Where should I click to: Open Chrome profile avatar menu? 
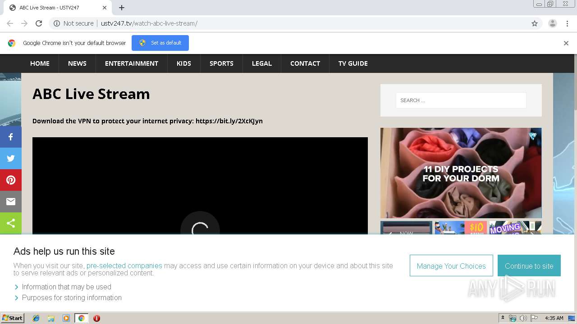pos(552,23)
